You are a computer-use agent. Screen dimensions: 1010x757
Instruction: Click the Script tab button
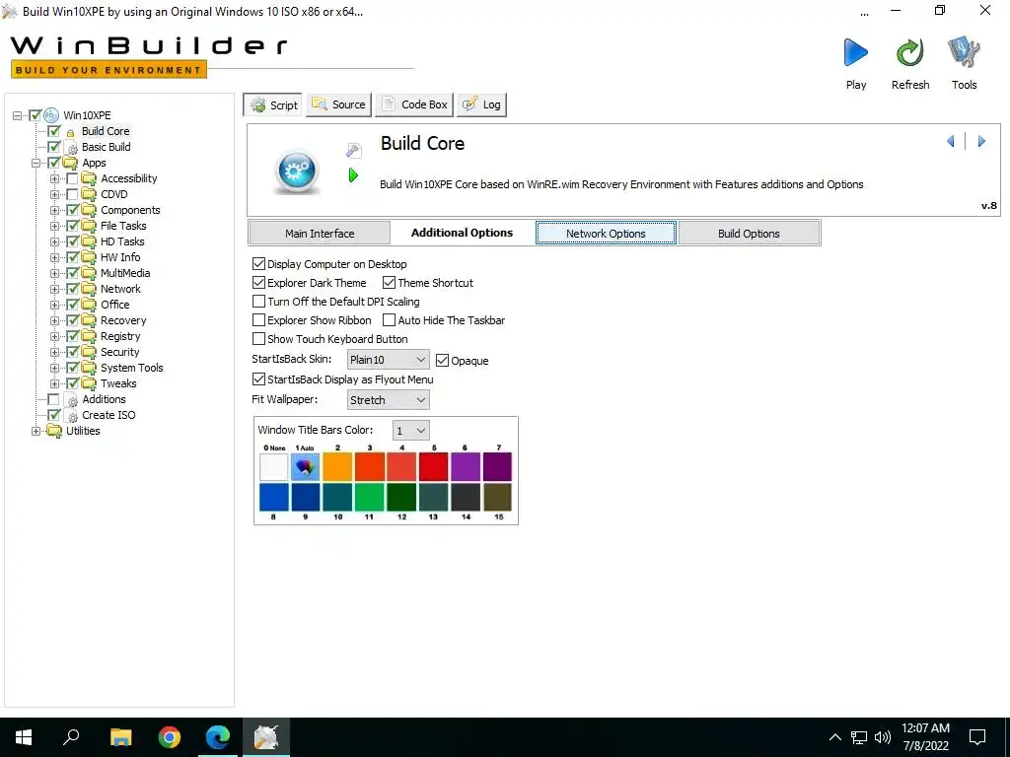[274, 104]
